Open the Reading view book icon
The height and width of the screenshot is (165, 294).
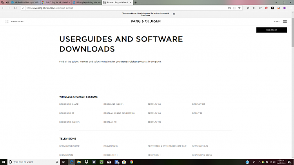coord(234,8)
